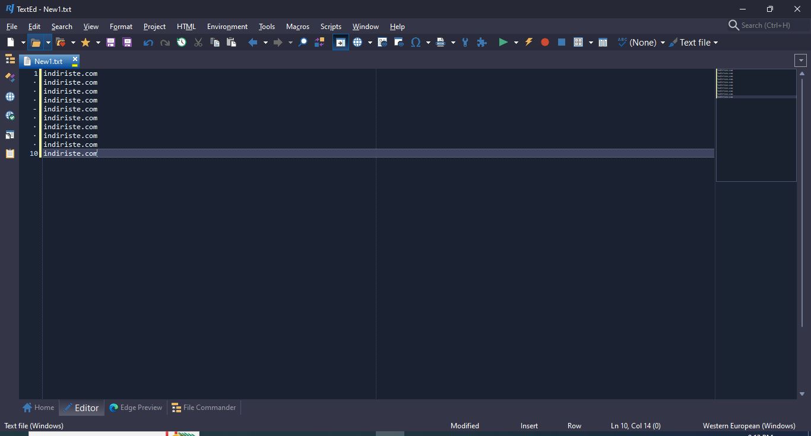Save the current file using the single purple disk icon
Screen dimensions: 811x436
click(110, 42)
